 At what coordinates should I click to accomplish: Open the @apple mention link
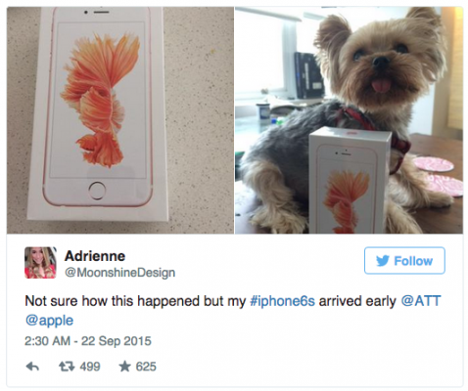pos(49,321)
